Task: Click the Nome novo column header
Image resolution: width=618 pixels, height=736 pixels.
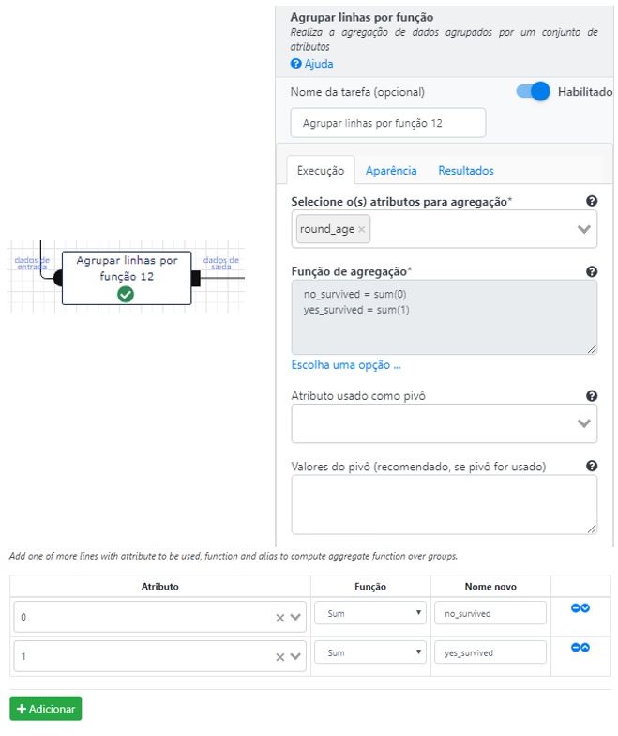Action: pyautogui.click(x=490, y=586)
